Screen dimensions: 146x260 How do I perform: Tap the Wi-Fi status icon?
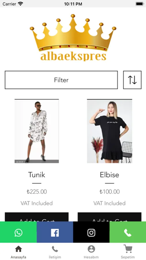coord(20,4)
